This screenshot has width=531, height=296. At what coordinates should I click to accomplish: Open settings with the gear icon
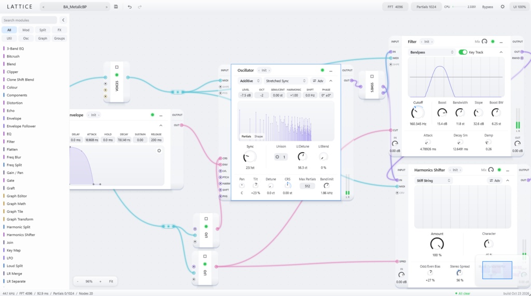pyautogui.click(x=502, y=7)
